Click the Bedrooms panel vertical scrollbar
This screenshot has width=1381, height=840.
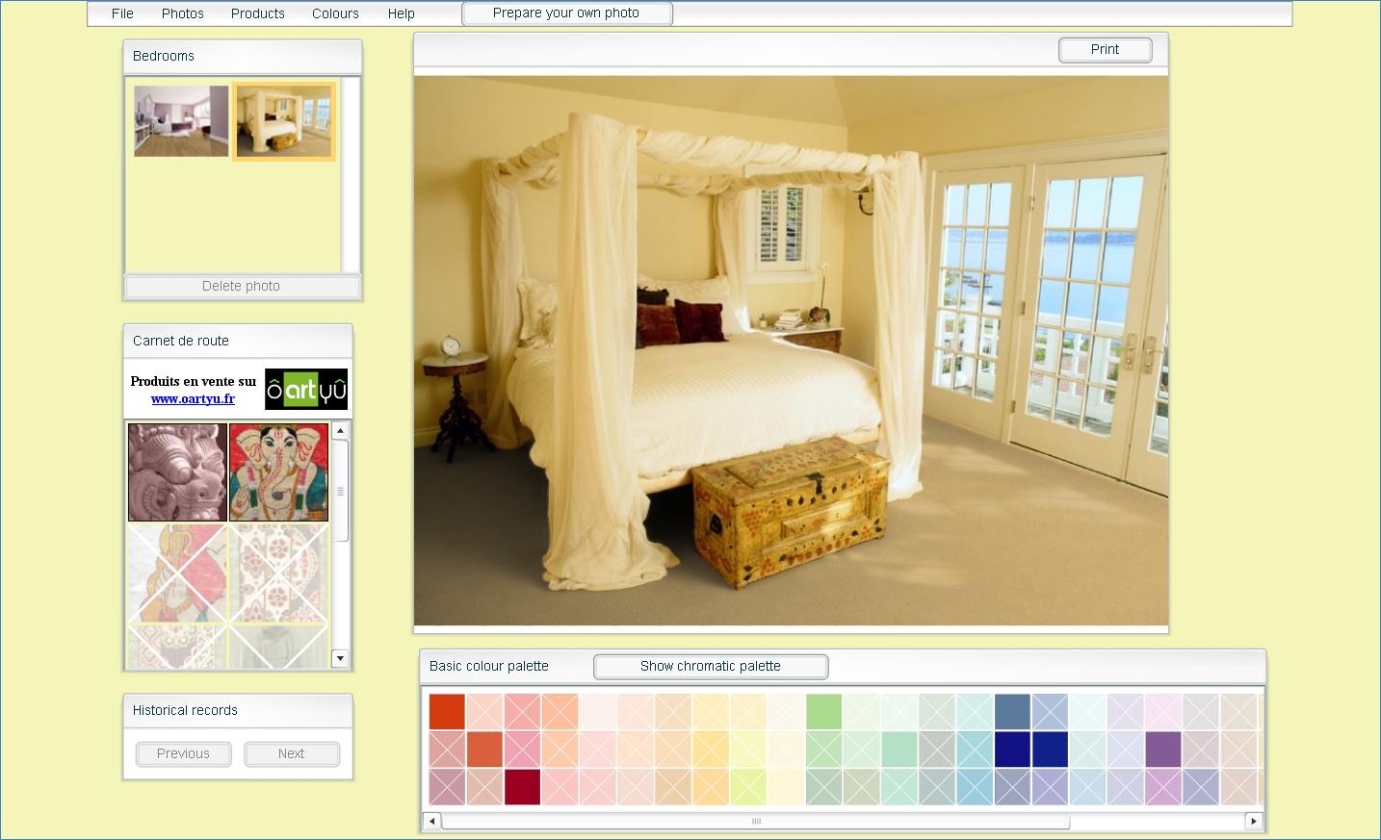coord(352,175)
